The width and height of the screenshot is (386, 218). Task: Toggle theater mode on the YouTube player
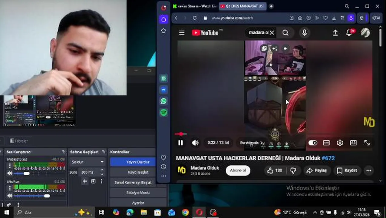point(353,143)
